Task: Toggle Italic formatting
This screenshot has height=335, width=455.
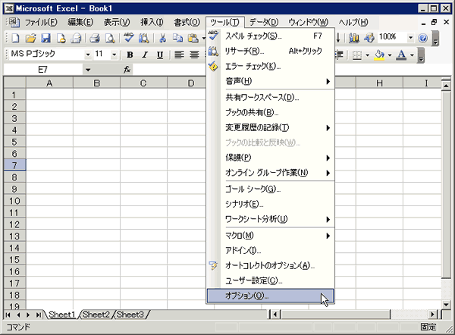Action: point(145,55)
